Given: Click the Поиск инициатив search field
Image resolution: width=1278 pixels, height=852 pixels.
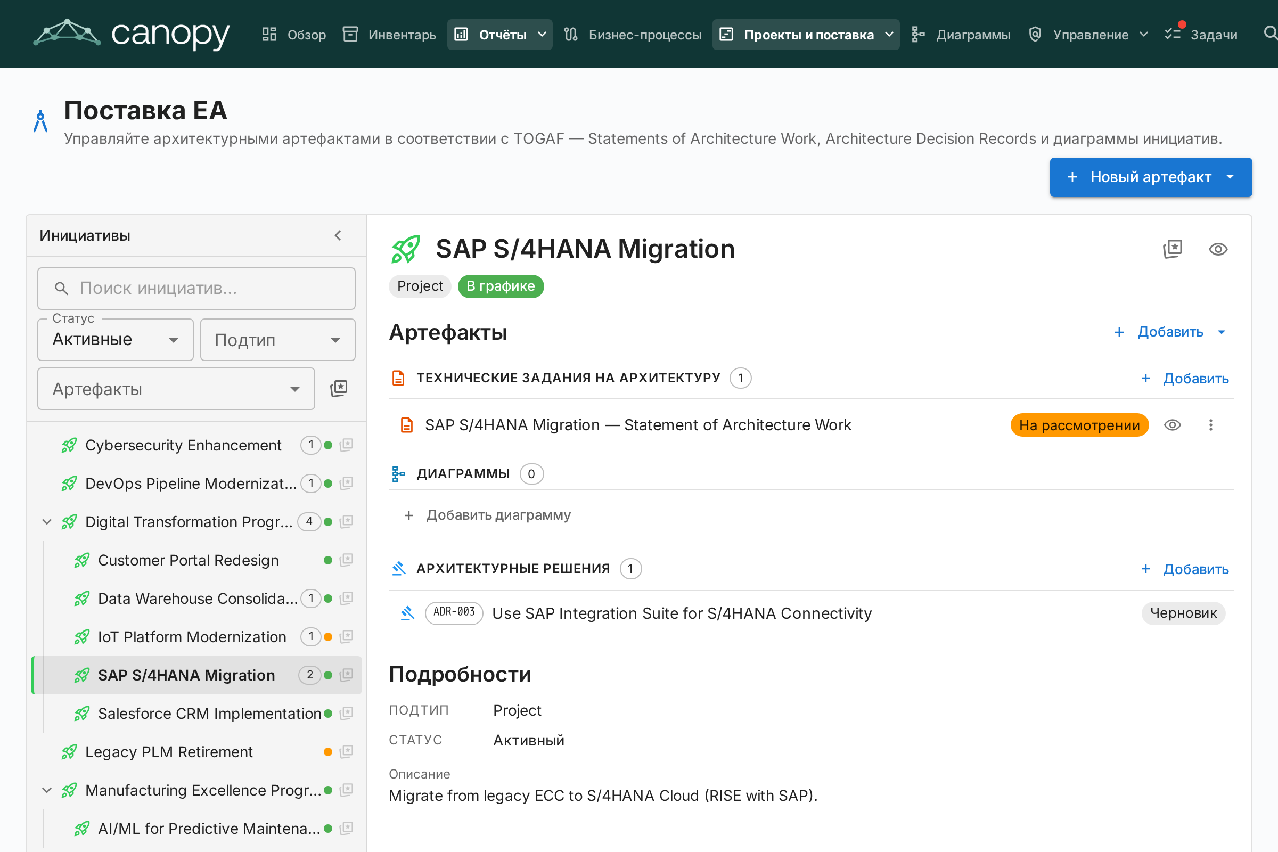Looking at the screenshot, I should click(196, 288).
